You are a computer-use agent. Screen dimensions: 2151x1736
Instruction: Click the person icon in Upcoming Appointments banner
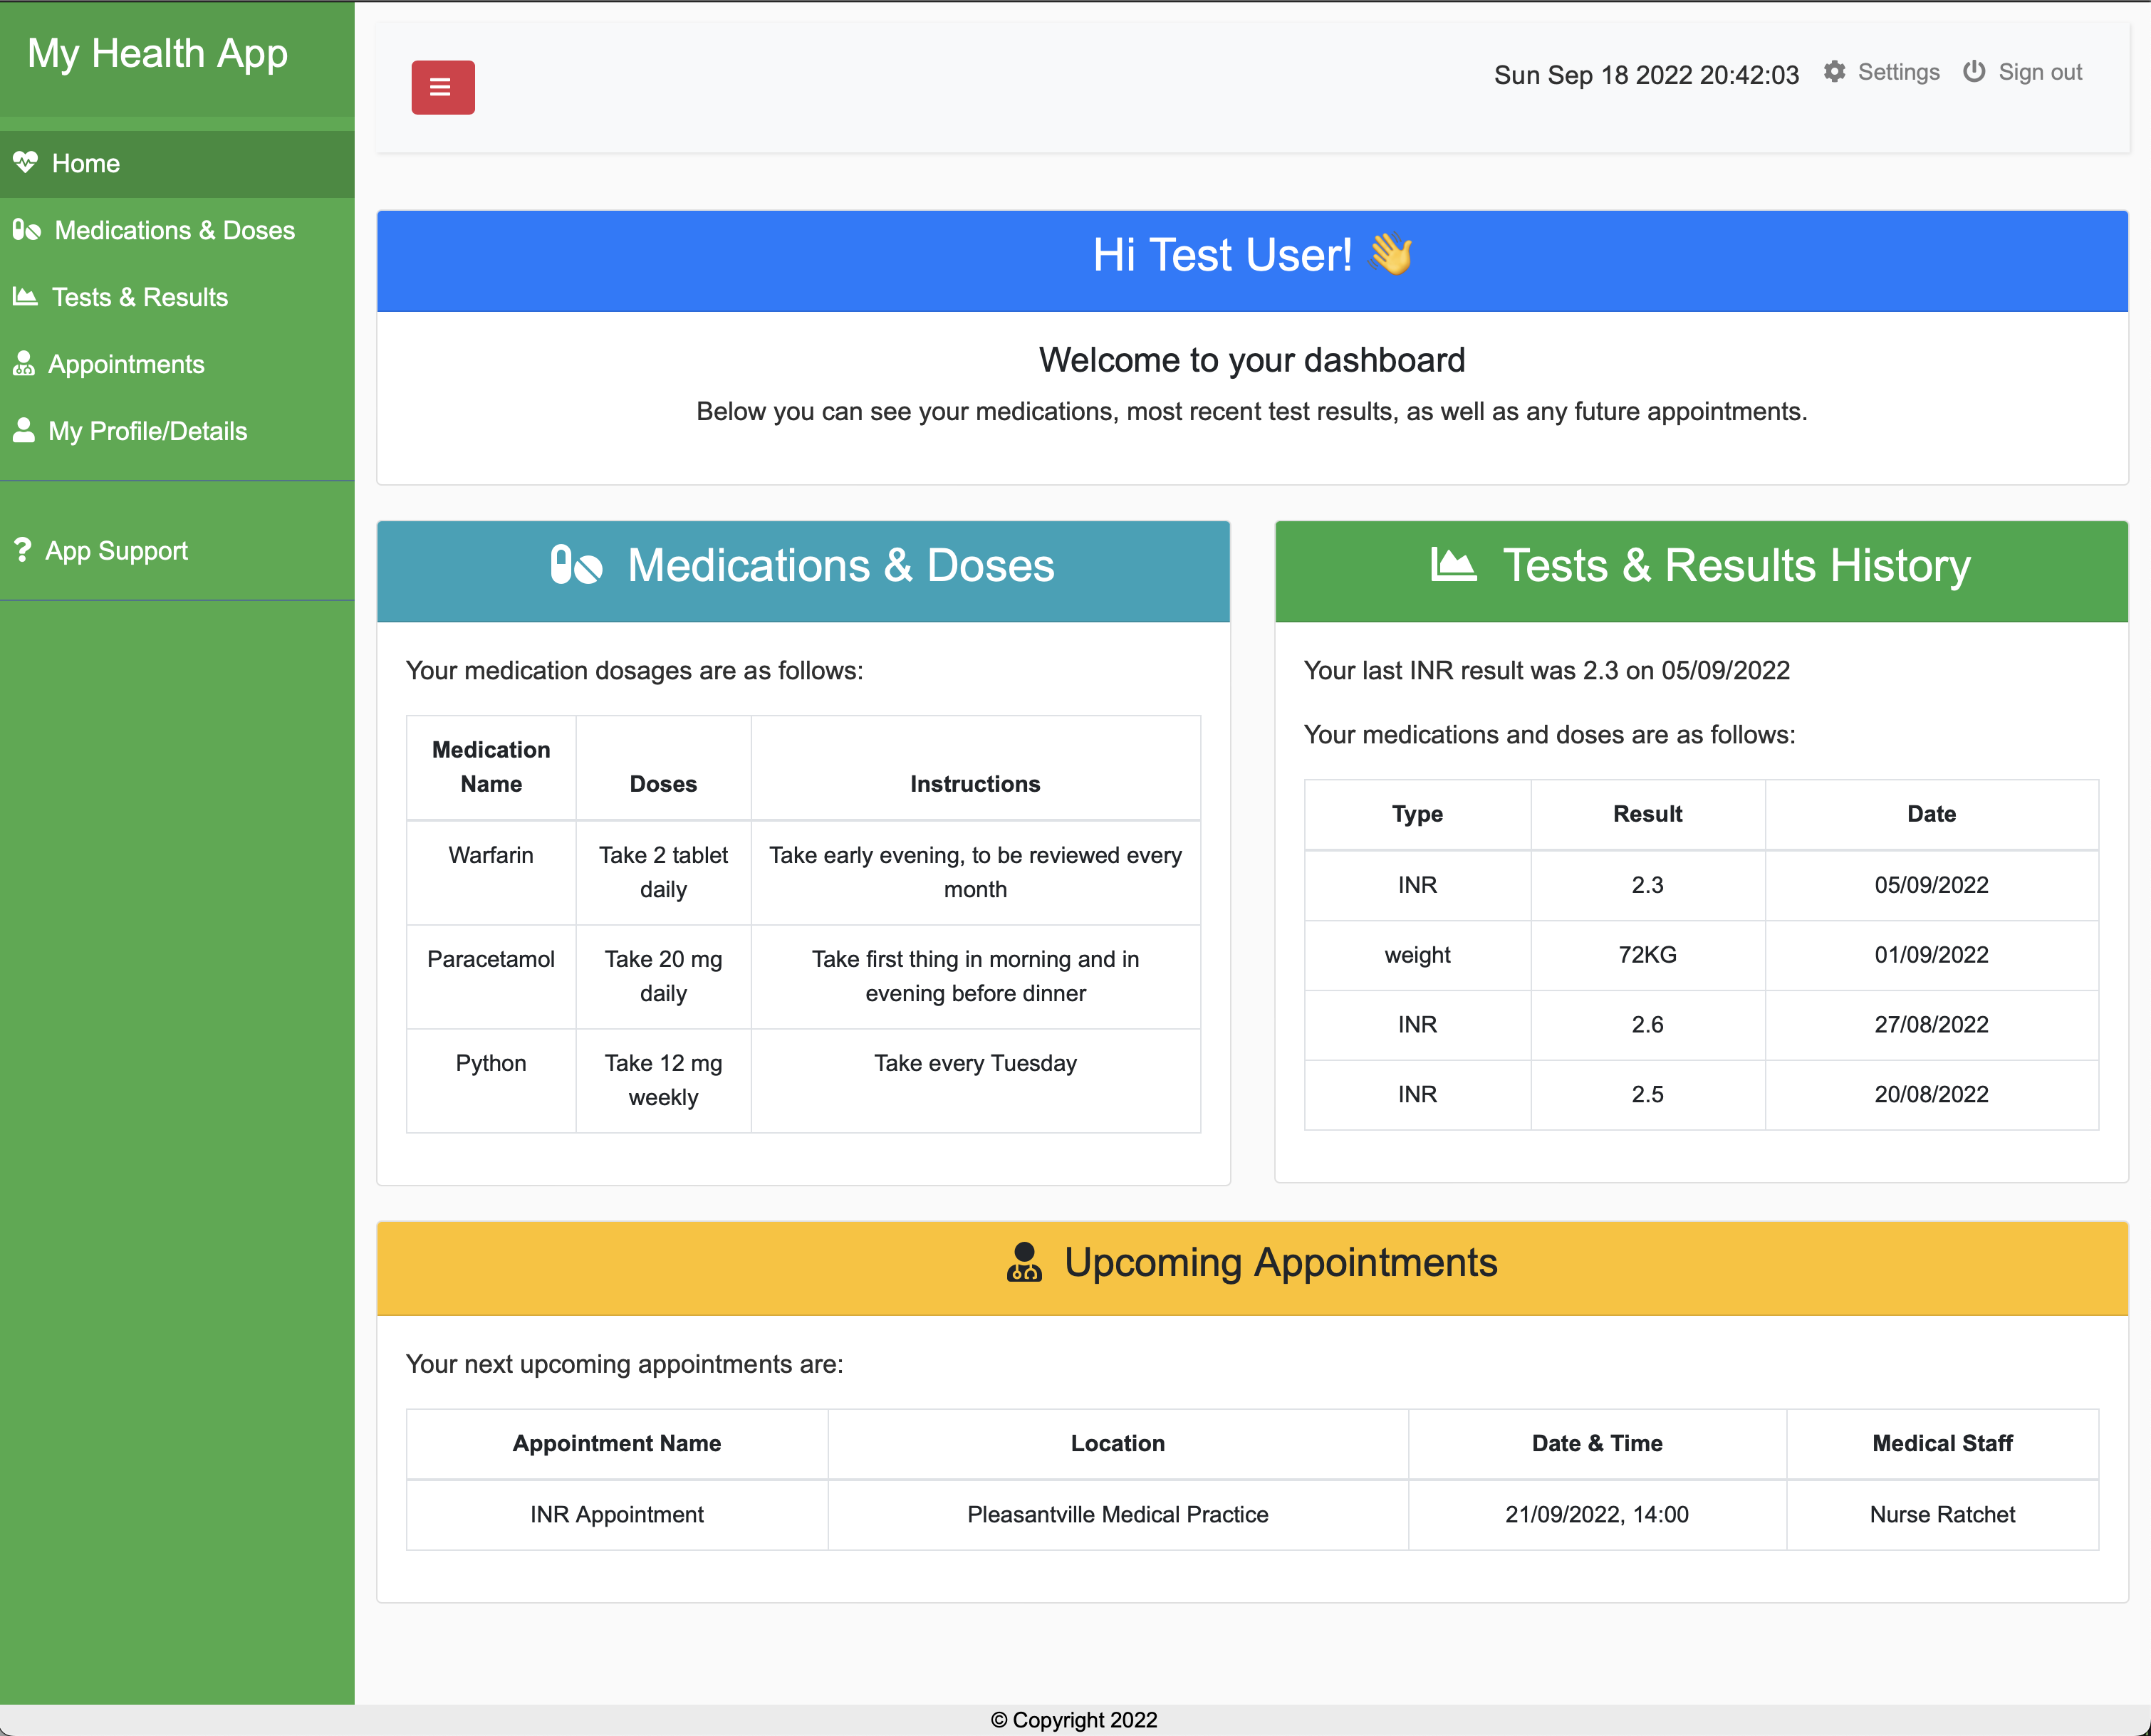[x=1024, y=1262]
